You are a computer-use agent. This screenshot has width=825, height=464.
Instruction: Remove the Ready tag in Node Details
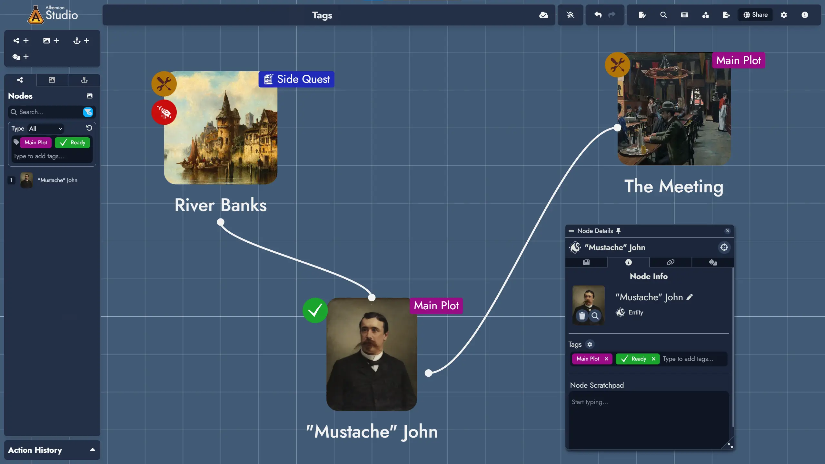(653, 359)
